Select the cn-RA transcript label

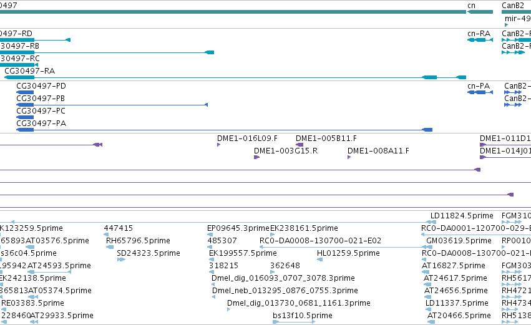(x=479, y=34)
